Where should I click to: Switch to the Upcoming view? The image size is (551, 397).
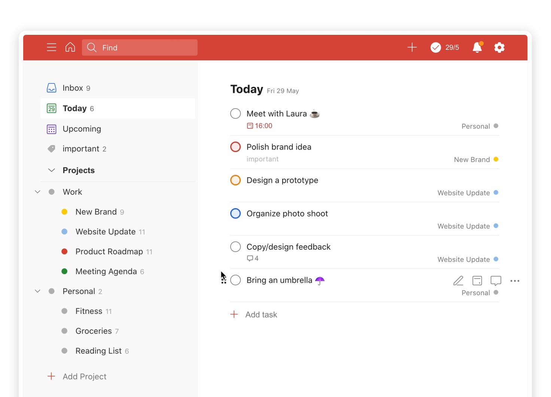pyautogui.click(x=82, y=129)
